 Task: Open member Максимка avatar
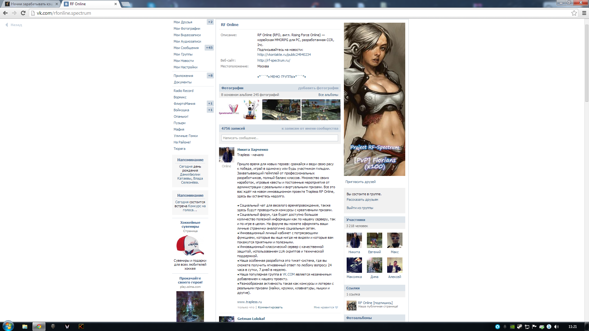click(x=354, y=265)
